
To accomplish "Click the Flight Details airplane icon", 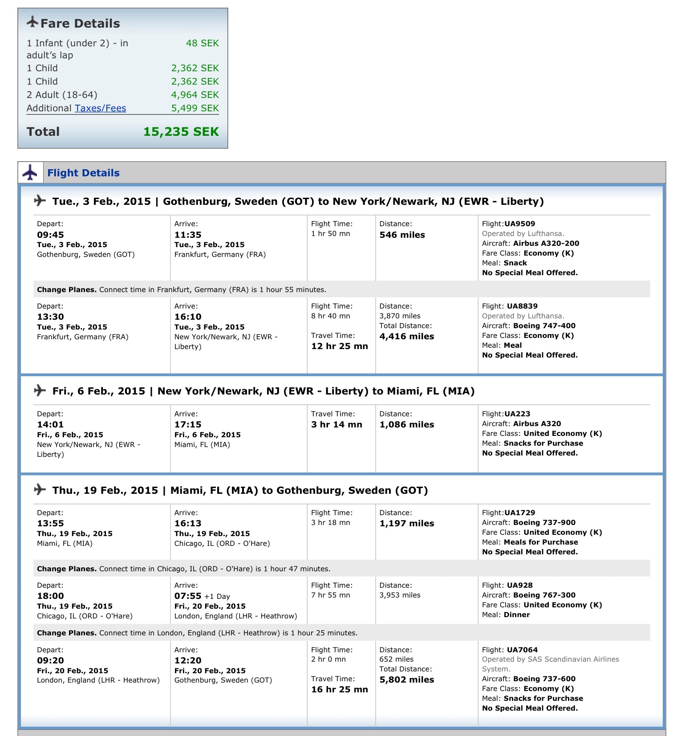I will pos(30,173).
